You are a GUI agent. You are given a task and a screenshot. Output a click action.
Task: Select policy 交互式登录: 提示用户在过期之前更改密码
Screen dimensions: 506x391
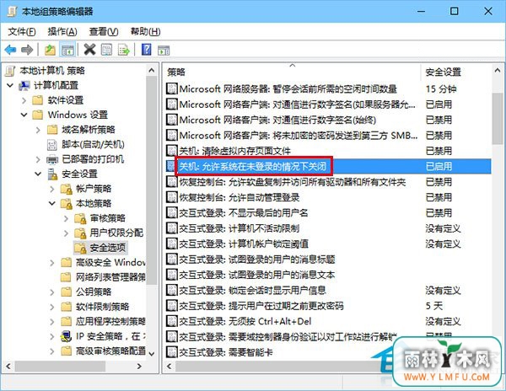pos(261,306)
